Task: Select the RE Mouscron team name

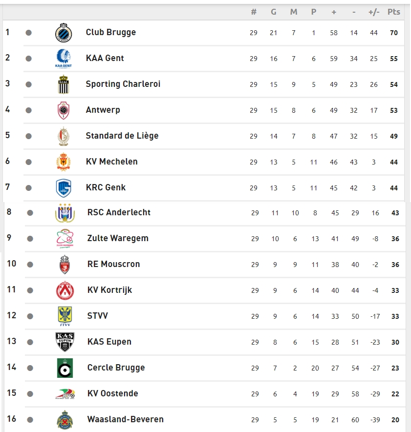Action: 114,264
